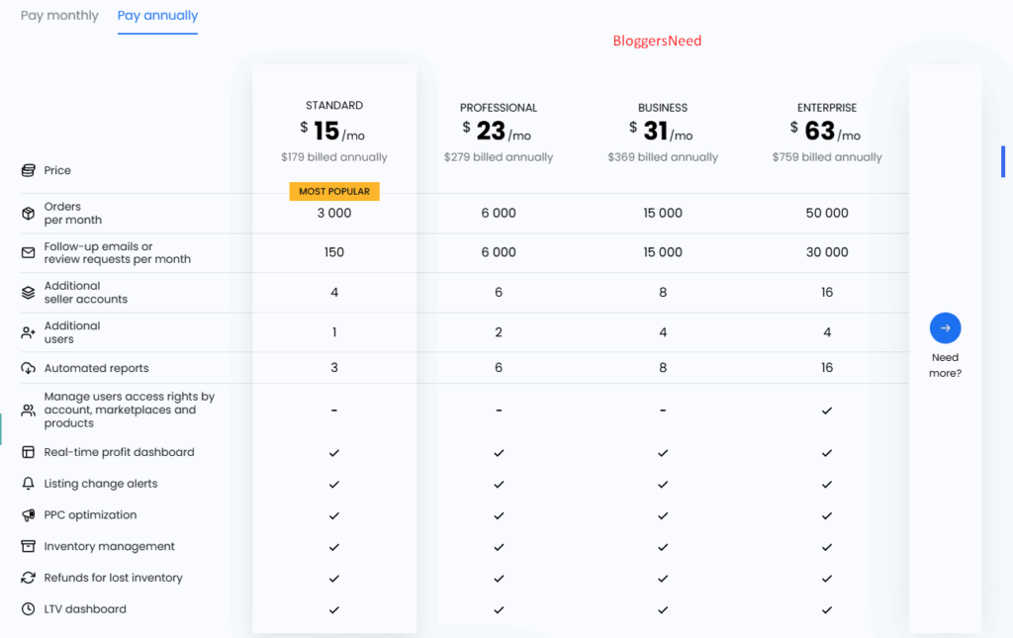This screenshot has height=638, width=1013.
Task: Click the inventory management archive box icon
Action: [x=28, y=546]
